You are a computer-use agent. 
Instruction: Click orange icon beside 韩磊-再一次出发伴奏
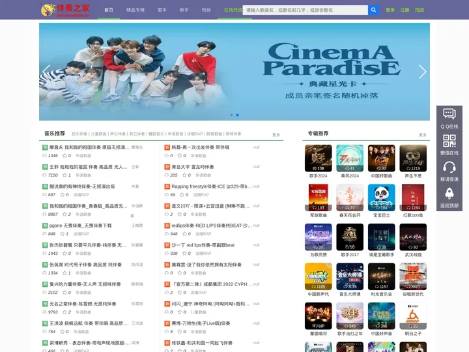pyautogui.click(x=167, y=147)
